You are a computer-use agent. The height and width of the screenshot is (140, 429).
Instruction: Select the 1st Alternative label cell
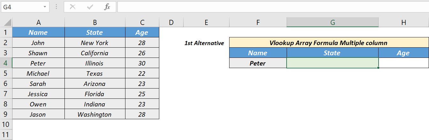pos(204,43)
